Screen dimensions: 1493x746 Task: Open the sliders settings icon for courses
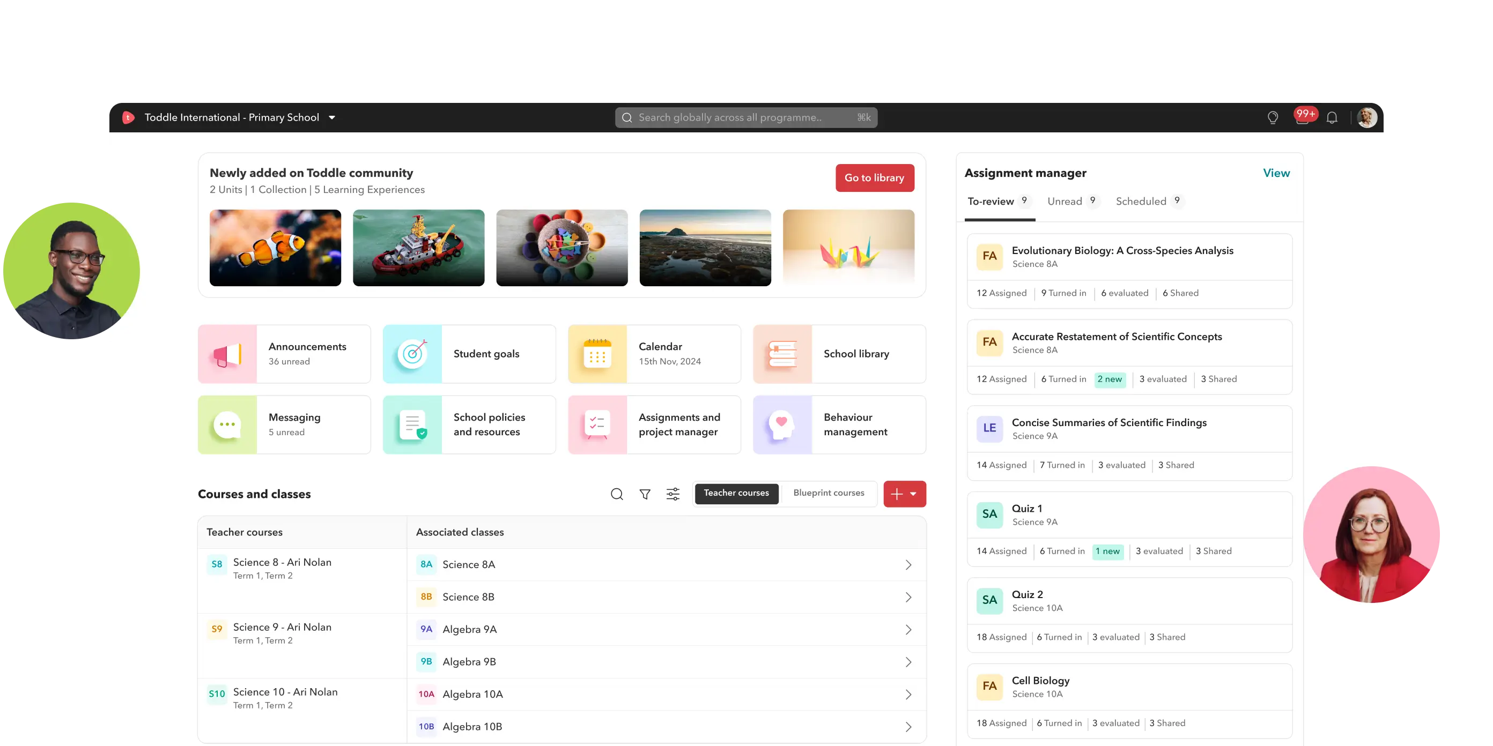(673, 494)
